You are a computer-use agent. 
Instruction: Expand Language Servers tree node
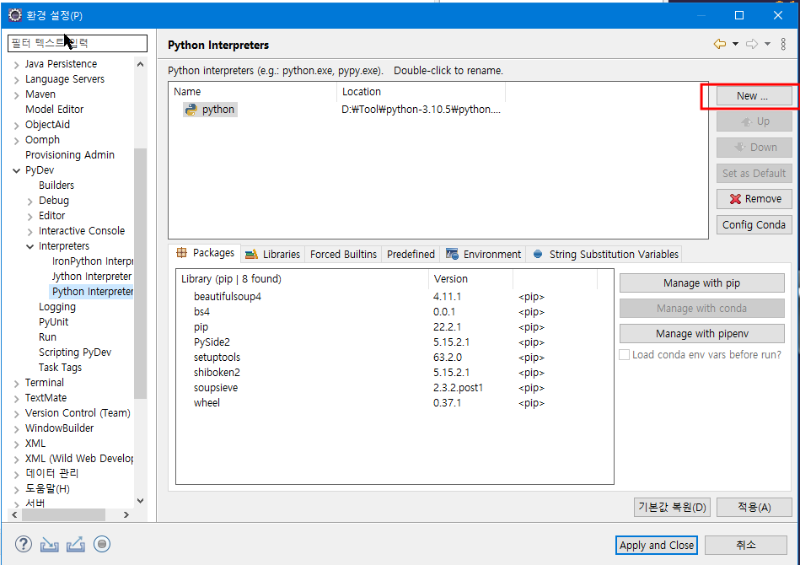16,79
